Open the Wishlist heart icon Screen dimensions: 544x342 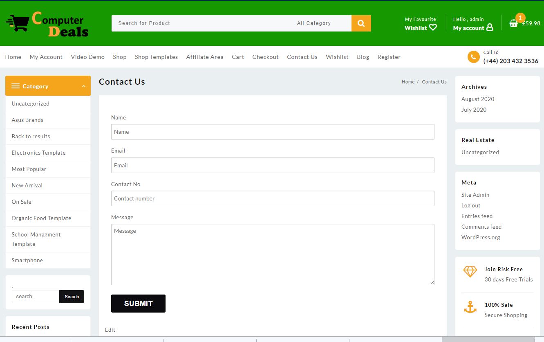click(x=433, y=27)
